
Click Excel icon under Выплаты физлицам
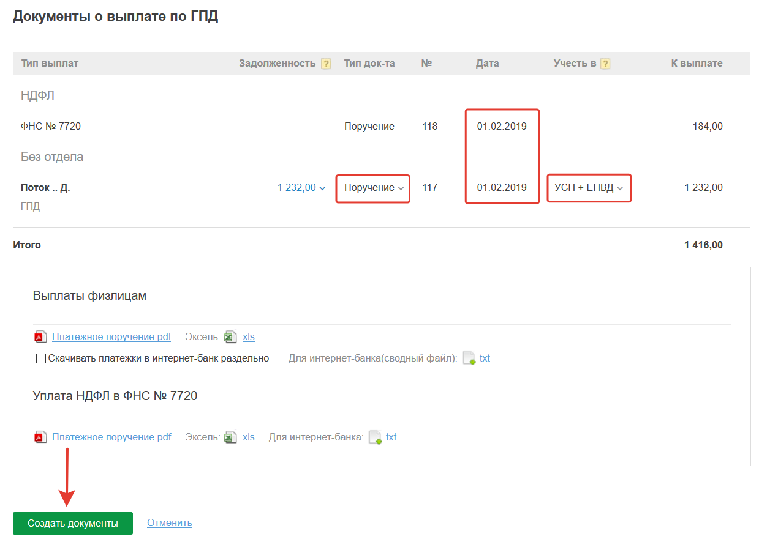coord(230,337)
